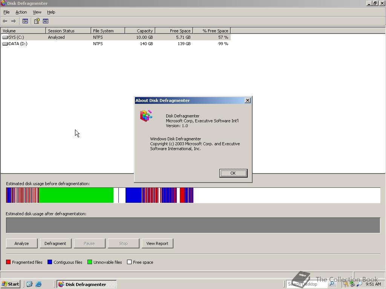Toggle the console tree pane icon
Viewport: 386px width, 289px height.
tap(25, 21)
